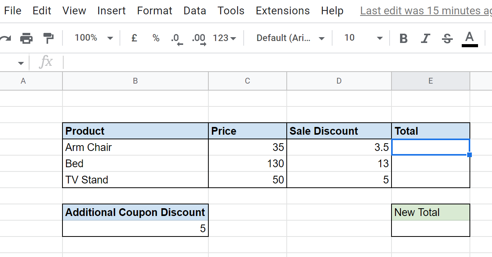Toggle bold formatting
The height and width of the screenshot is (257, 492).
click(404, 38)
